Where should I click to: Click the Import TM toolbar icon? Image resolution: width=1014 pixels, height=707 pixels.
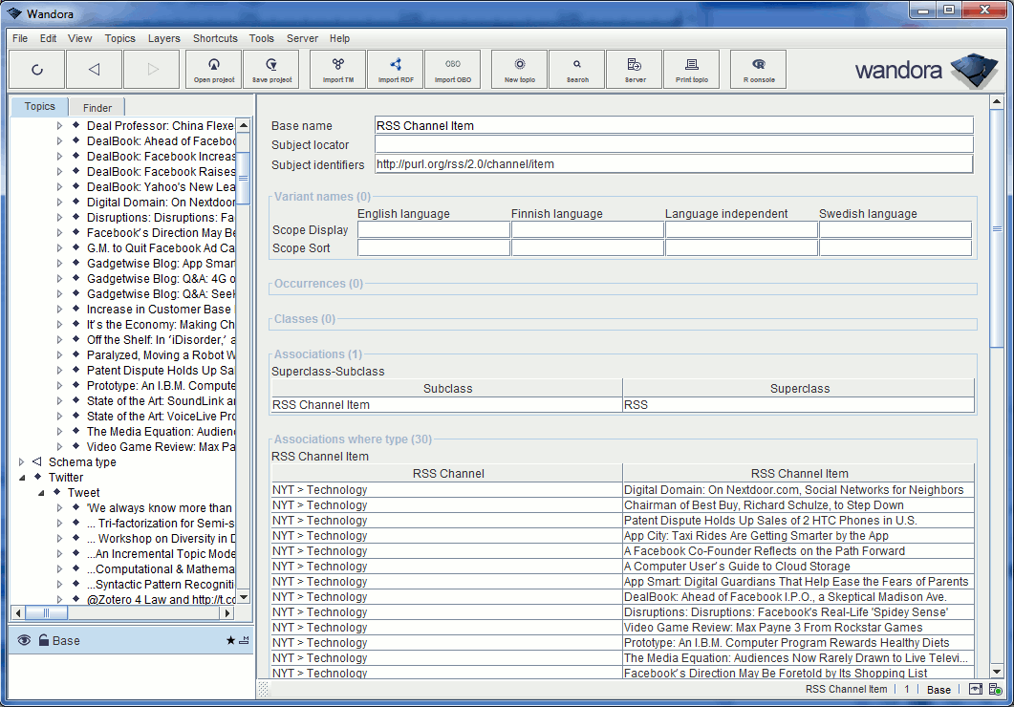click(337, 69)
